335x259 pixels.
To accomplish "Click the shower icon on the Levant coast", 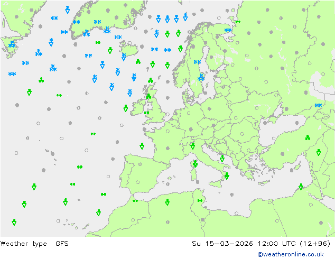I will click(x=301, y=187).
